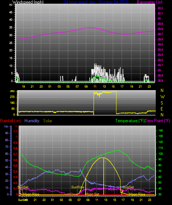
Task: Pick the 29.8 barometer axis value
Action: click(x=160, y=29)
